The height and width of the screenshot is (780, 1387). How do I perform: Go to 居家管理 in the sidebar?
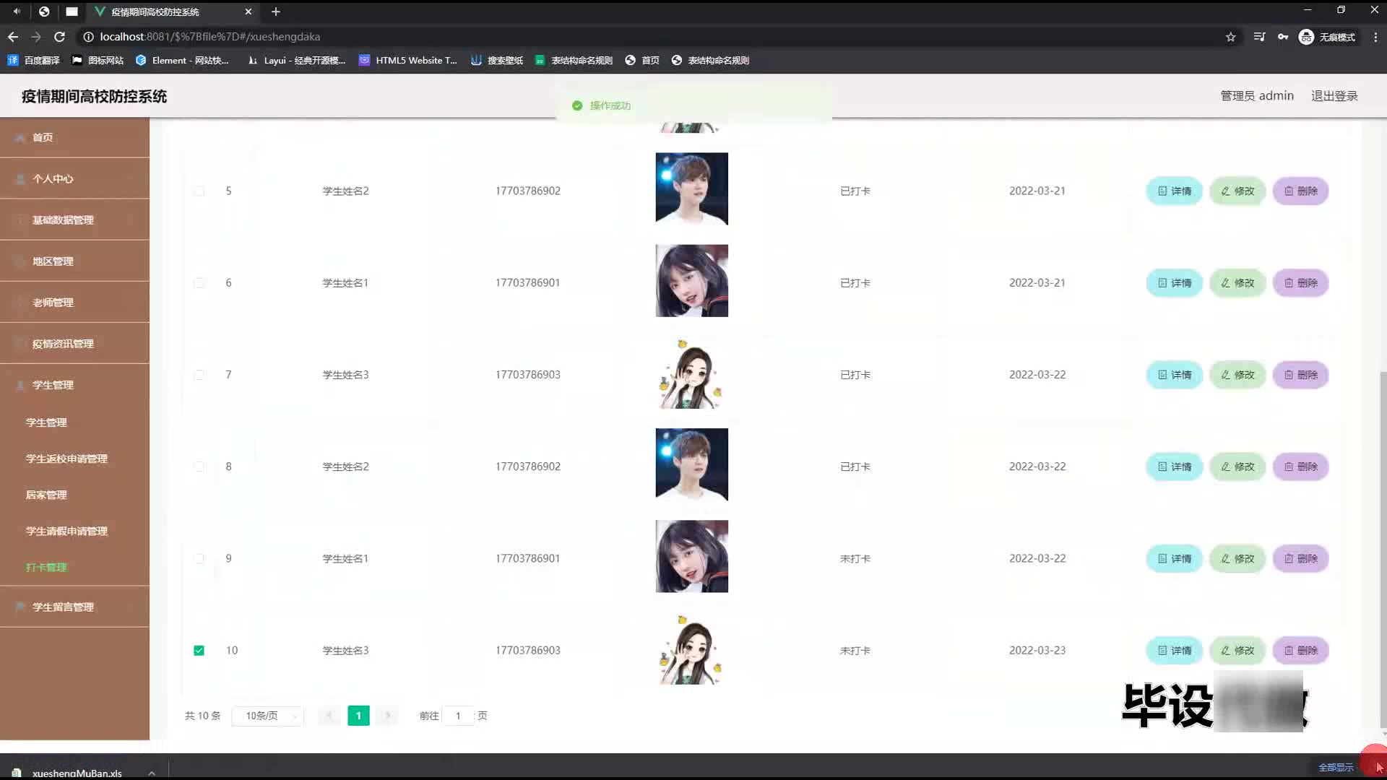(46, 495)
